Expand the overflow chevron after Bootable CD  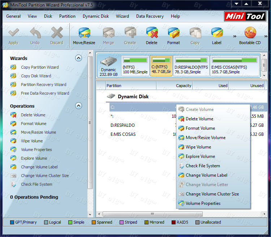[266, 36]
